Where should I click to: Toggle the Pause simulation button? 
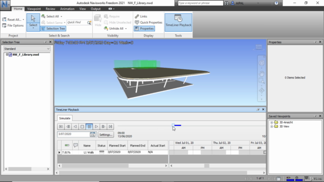point(89,126)
